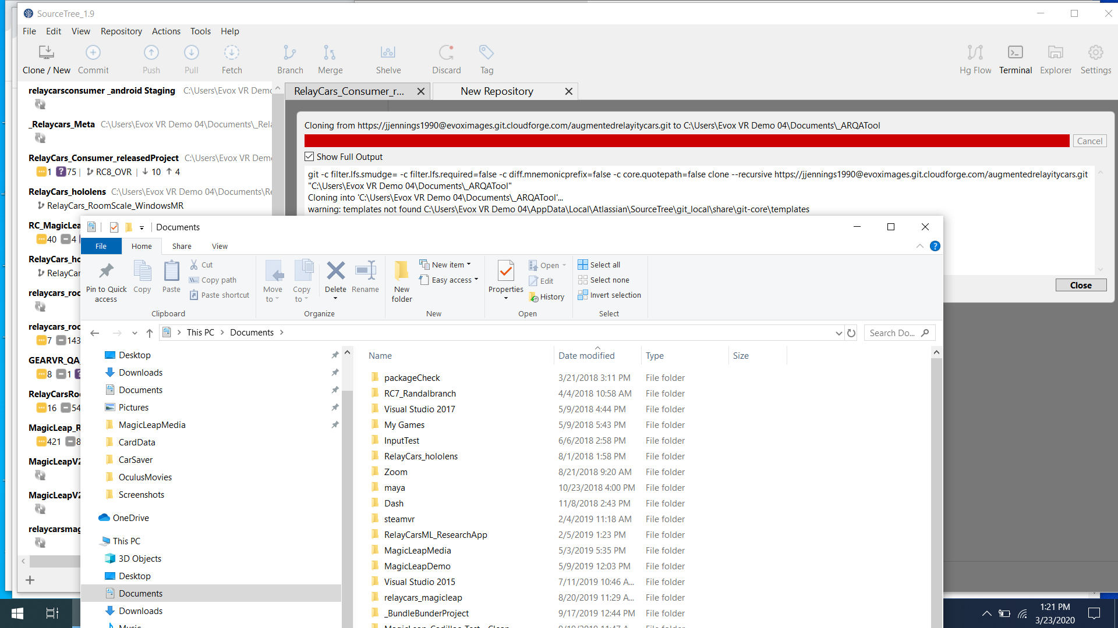Click the Commit icon in SourceTree toolbar
The image size is (1118, 628).
(x=93, y=59)
